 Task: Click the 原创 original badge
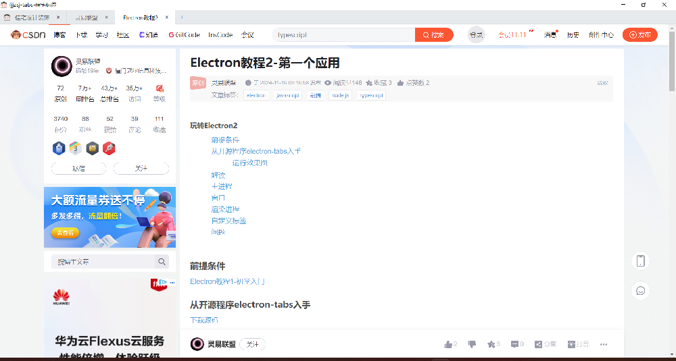pos(198,83)
